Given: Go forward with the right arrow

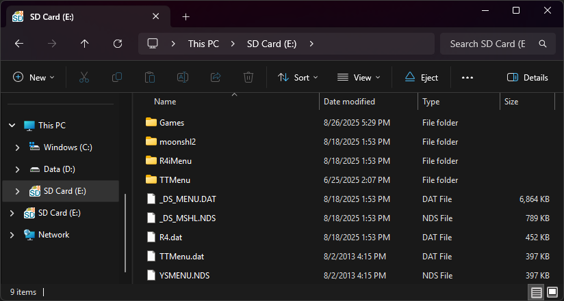Looking at the screenshot, I should (x=52, y=44).
